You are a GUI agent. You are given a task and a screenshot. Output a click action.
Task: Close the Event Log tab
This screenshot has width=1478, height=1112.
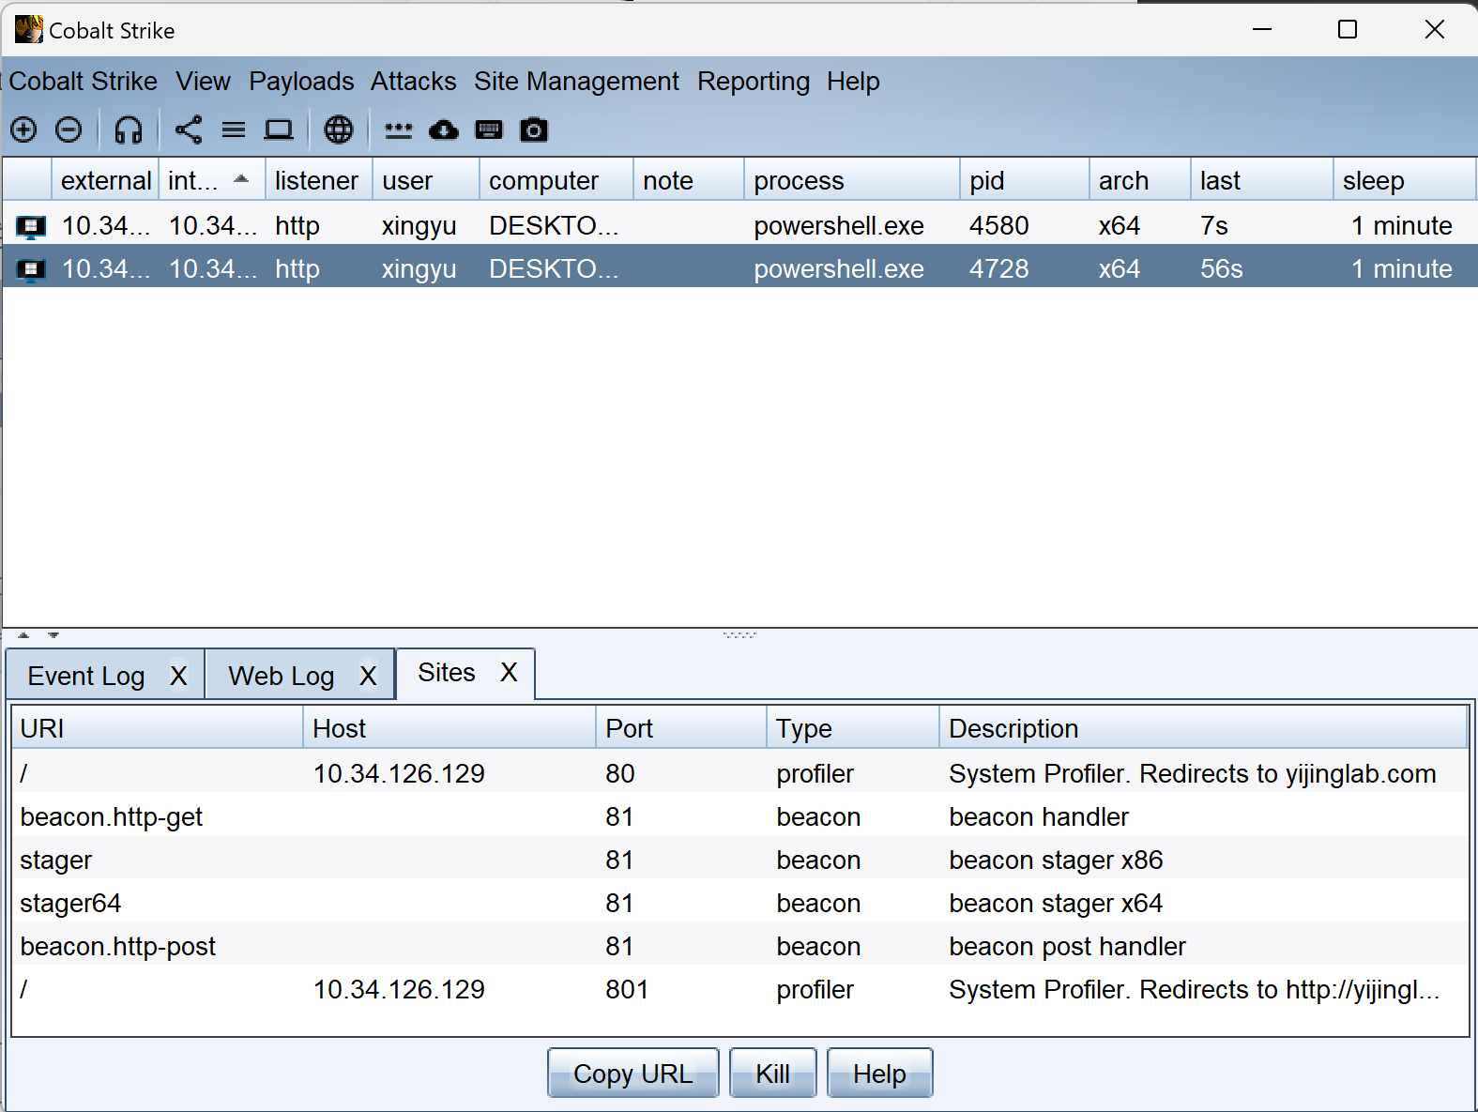(x=178, y=676)
